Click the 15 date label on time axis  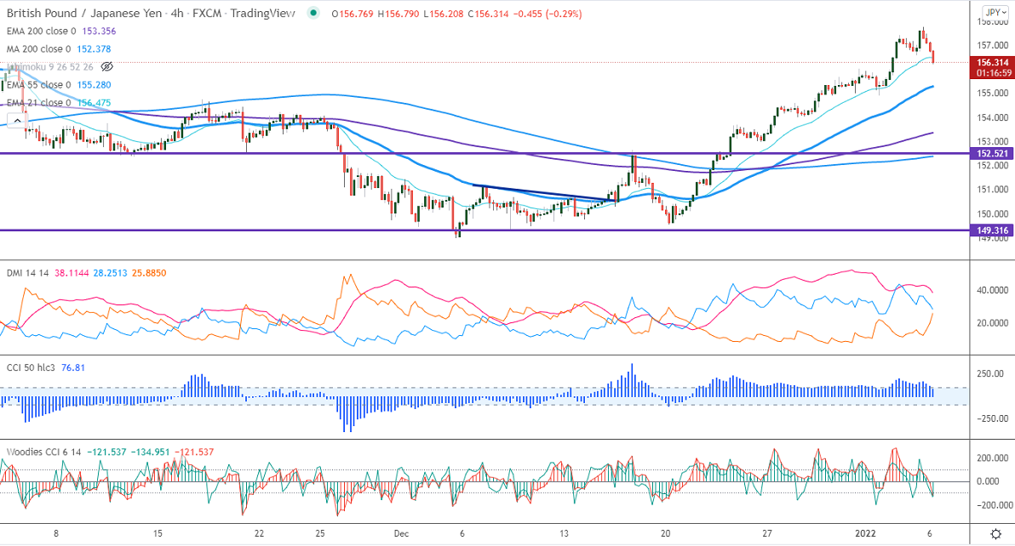click(x=158, y=534)
